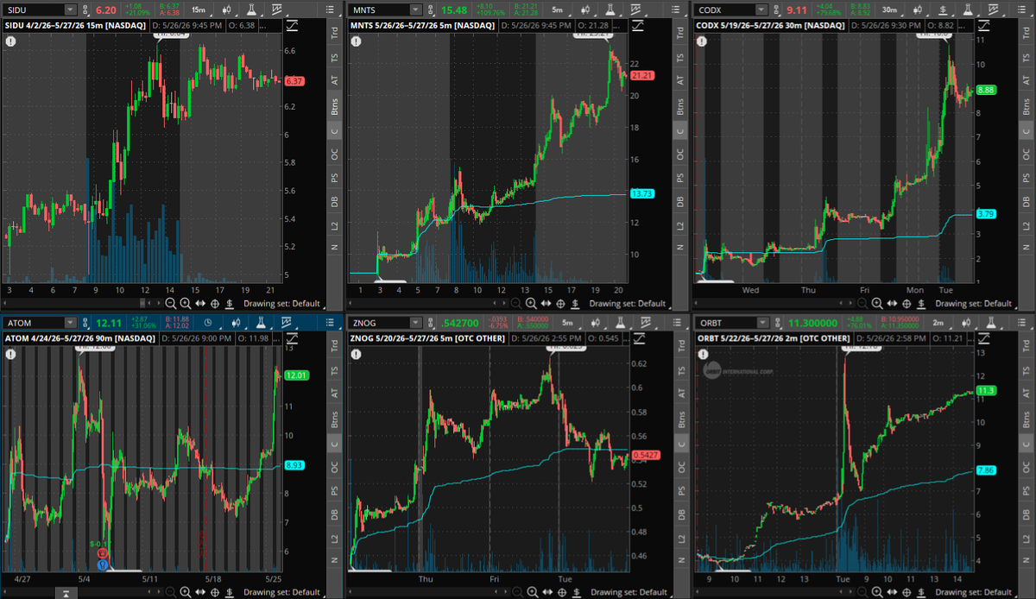Image resolution: width=1036 pixels, height=599 pixels.
Task: Open the 15m timeframe dropdown in SIDU
Action: (x=199, y=9)
